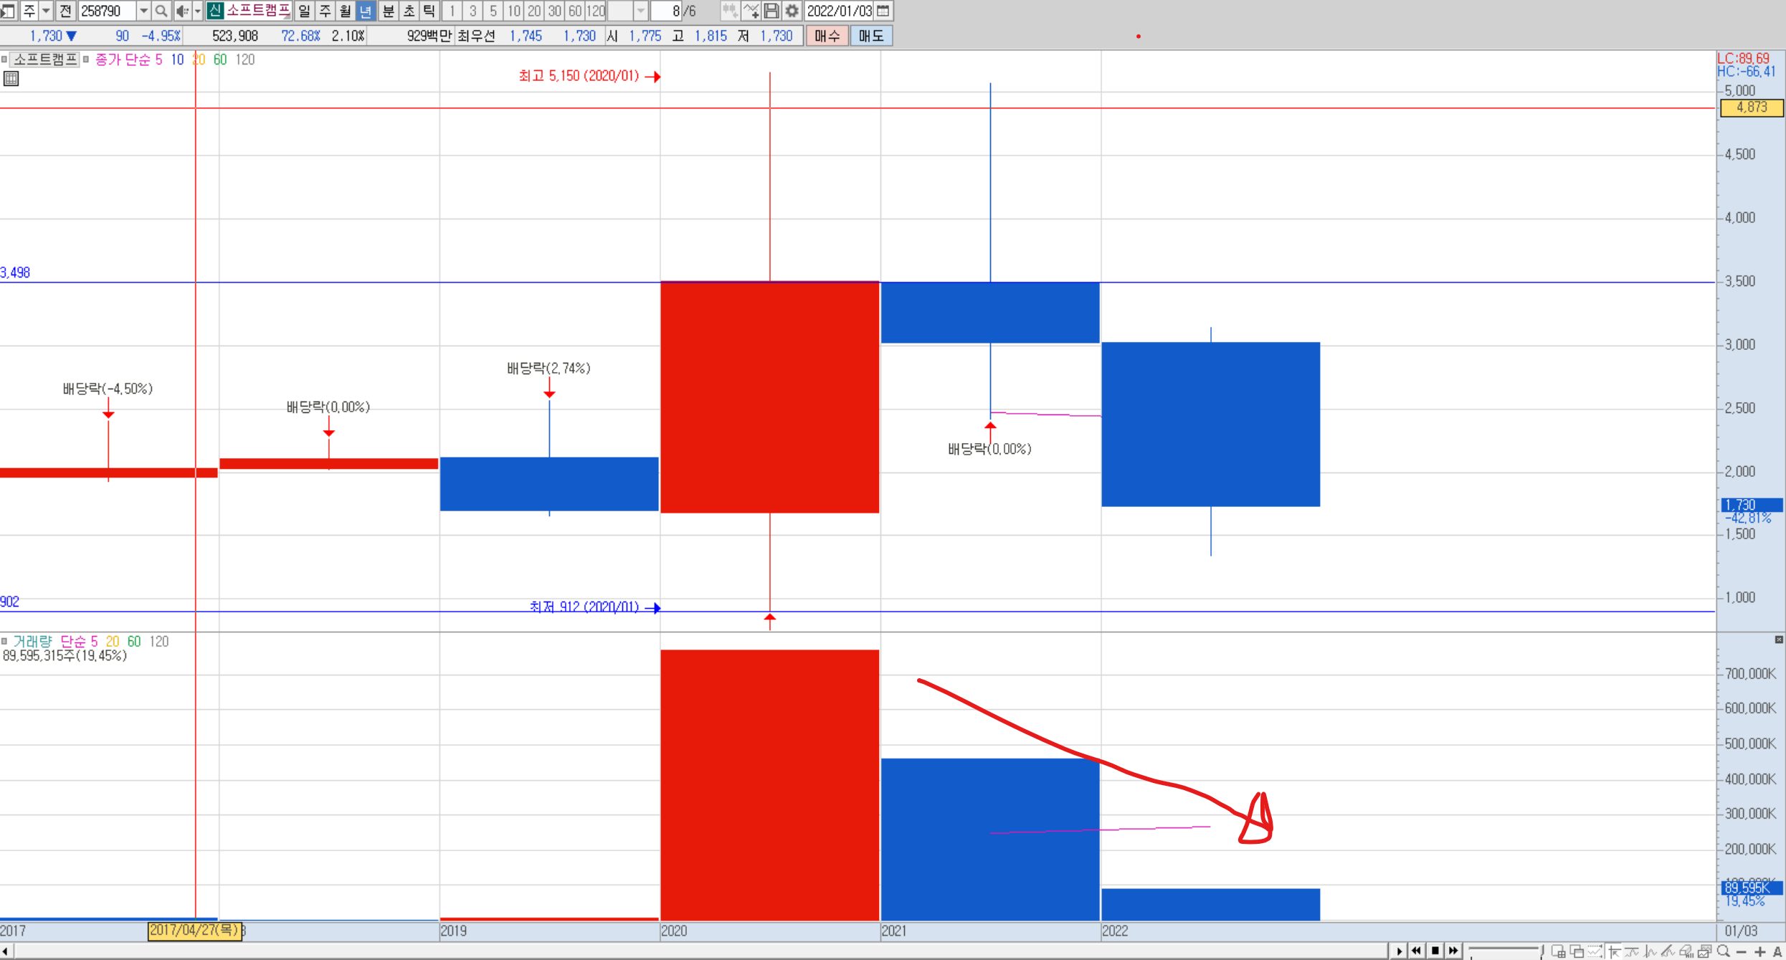The height and width of the screenshot is (960, 1786).
Task: Toggle the yearly (년) chart period
Action: point(365,11)
